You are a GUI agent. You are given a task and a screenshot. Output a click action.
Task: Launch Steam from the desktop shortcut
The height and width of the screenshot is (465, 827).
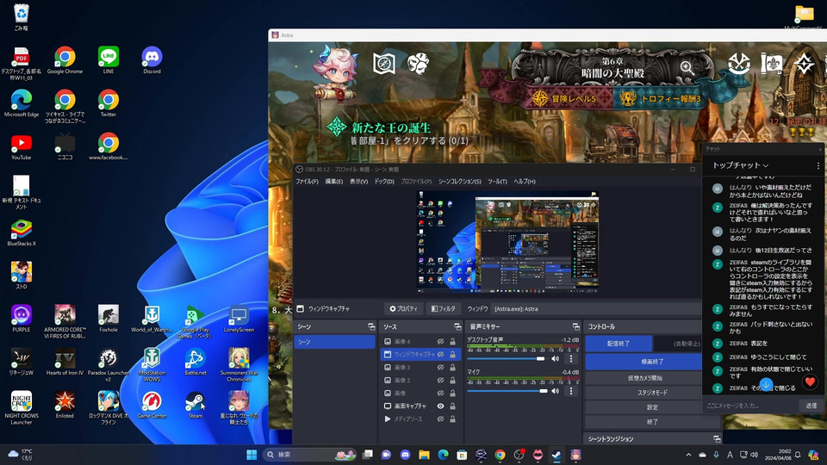196,405
